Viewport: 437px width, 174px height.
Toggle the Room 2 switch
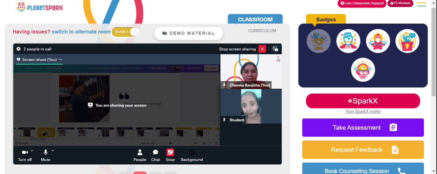point(125,32)
